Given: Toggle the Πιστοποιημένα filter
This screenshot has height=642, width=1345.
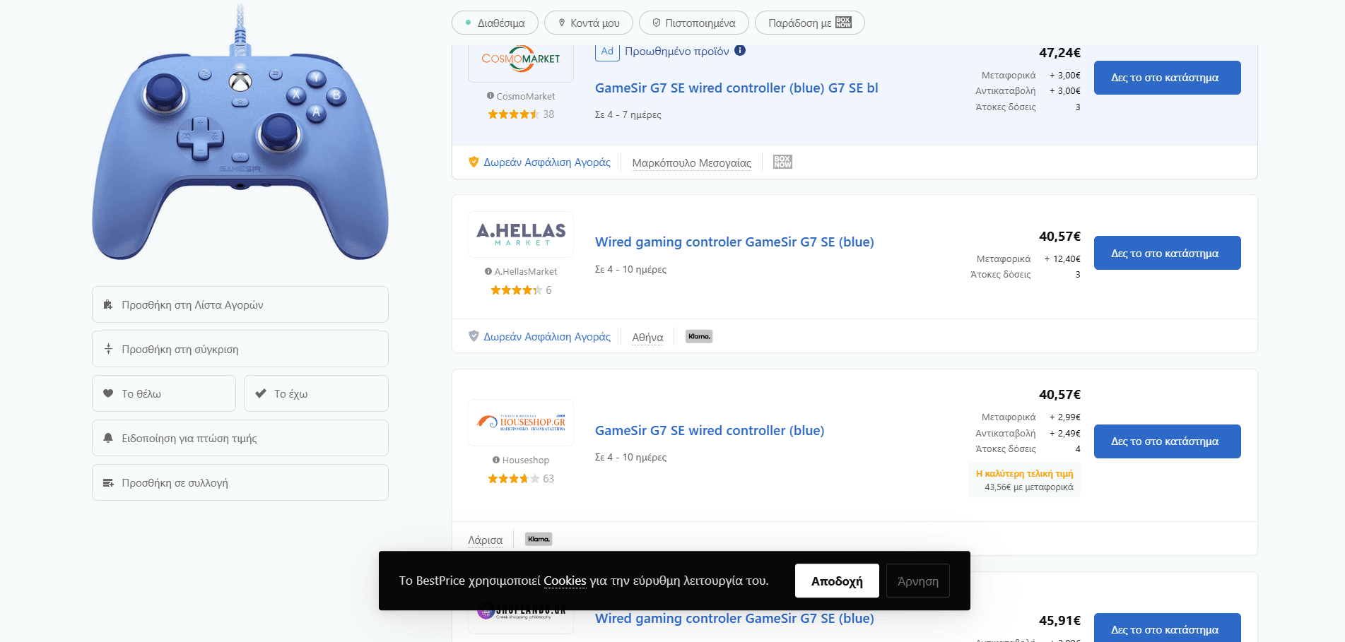Looking at the screenshot, I should click(x=693, y=23).
